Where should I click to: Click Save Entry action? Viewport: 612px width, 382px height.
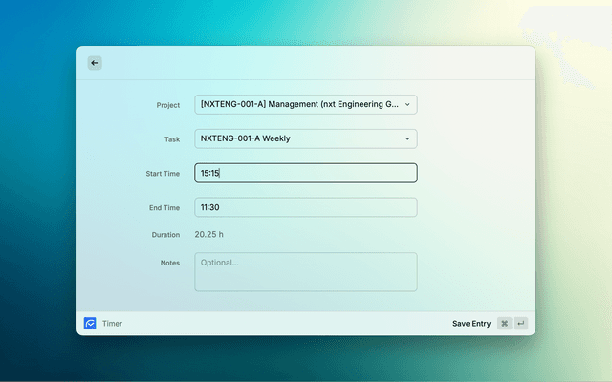(x=471, y=324)
